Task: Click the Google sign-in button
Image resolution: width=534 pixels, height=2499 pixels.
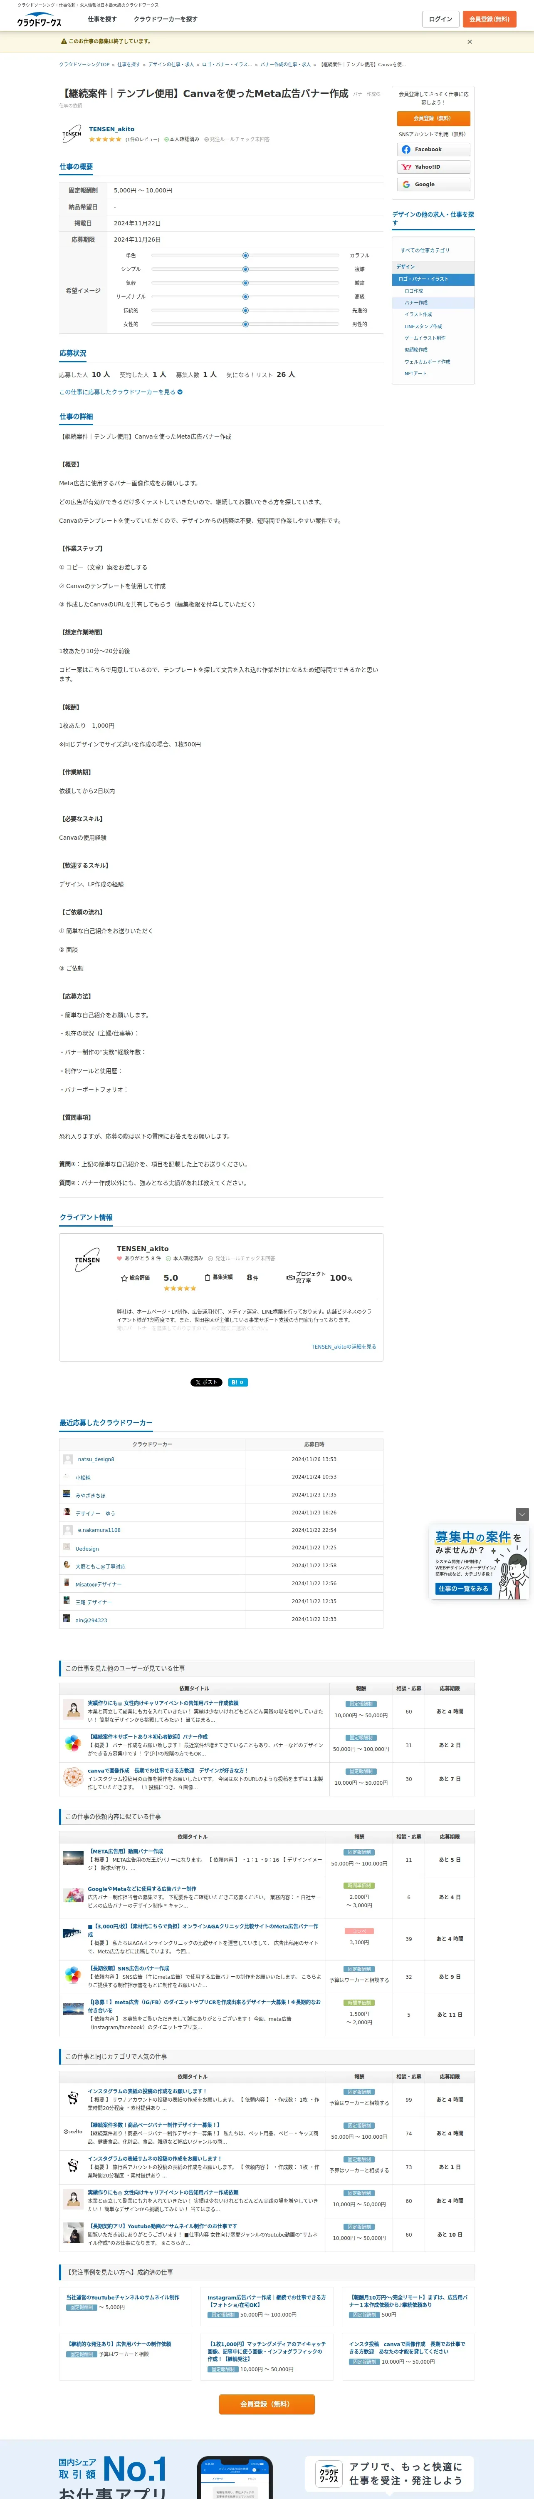Action: (433, 185)
